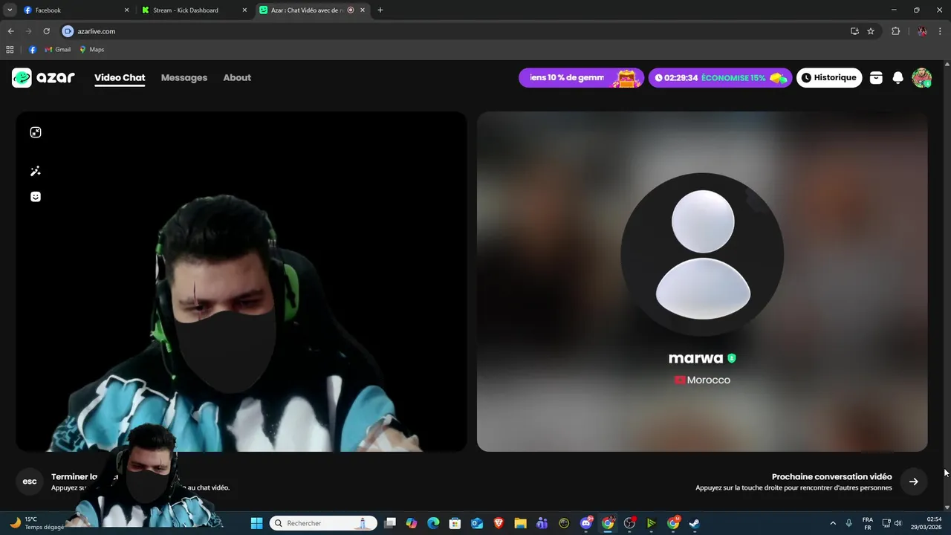Screen dimensions: 951x535
Task: Open a new browser tab
Action: [x=380, y=10]
